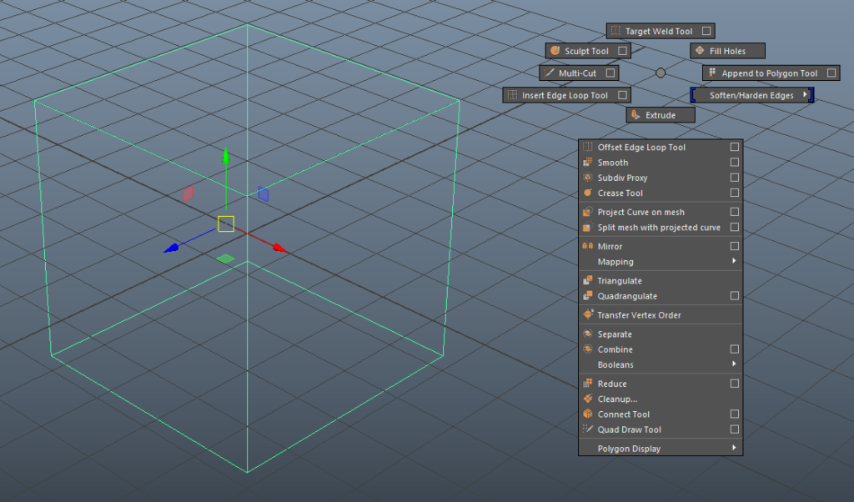Image resolution: width=854 pixels, height=502 pixels.
Task: Click the Append to Polygon Tool icon
Action: point(712,73)
